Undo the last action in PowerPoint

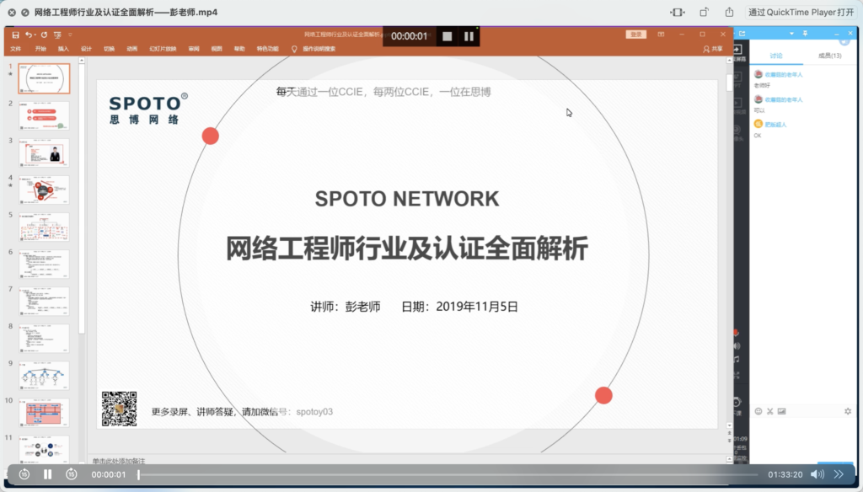28,35
